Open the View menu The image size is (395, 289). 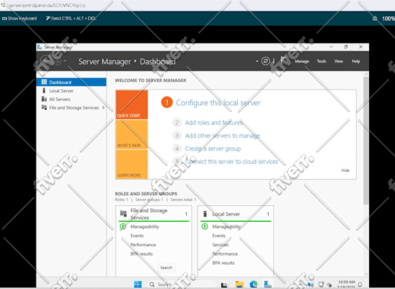click(x=339, y=61)
